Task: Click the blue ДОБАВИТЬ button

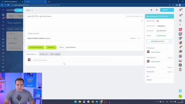Action: [165, 10]
